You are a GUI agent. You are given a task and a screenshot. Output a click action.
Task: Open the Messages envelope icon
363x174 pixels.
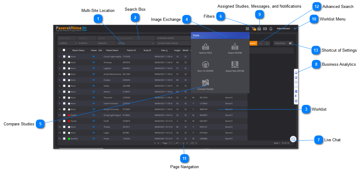click(x=265, y=29)
